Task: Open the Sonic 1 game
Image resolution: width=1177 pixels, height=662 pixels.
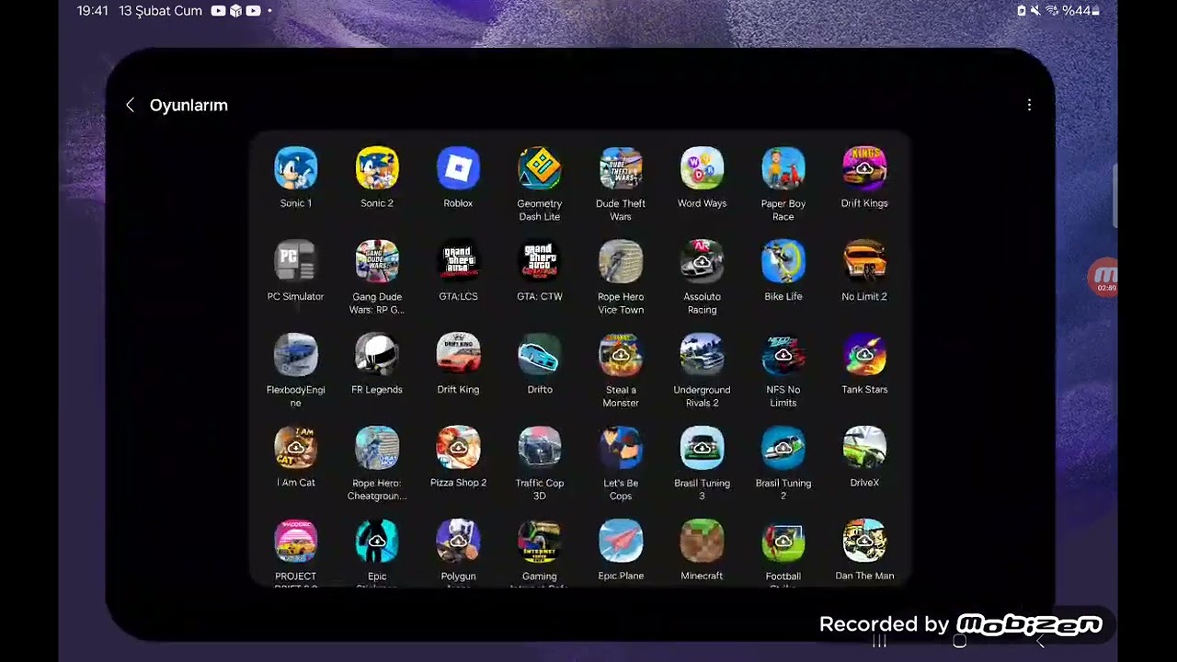Action: [295, 169]
